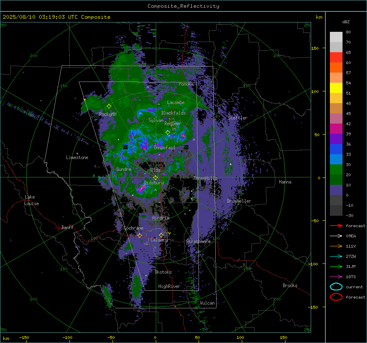Click the Stettler city label
This screenshot has width=367, height=343.
point(238,118)
